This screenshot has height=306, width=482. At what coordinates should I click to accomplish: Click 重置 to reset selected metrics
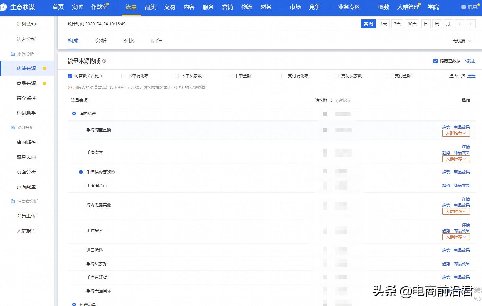click(x=471, y=76)
